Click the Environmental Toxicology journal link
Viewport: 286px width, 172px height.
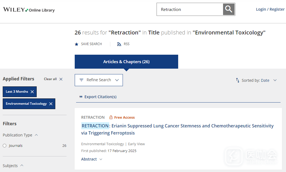[102, 144]
